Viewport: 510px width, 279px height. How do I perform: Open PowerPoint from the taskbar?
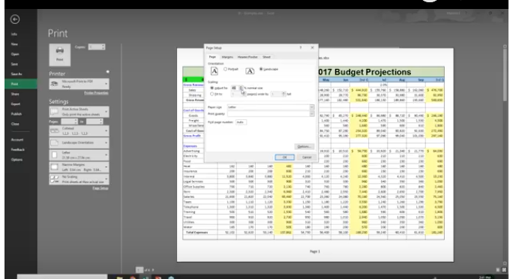pyautogui.click(x=158, y=277)
